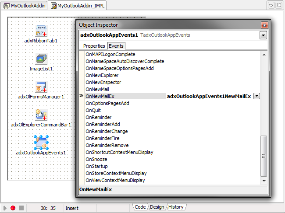Select the OnNewMailEx event row

click(125, 96)
